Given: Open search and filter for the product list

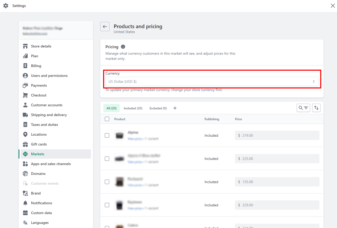Looking at the screenshot, I should click(303, 108).
